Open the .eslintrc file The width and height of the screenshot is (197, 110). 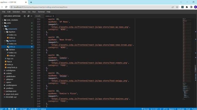(x=9, y=73)
